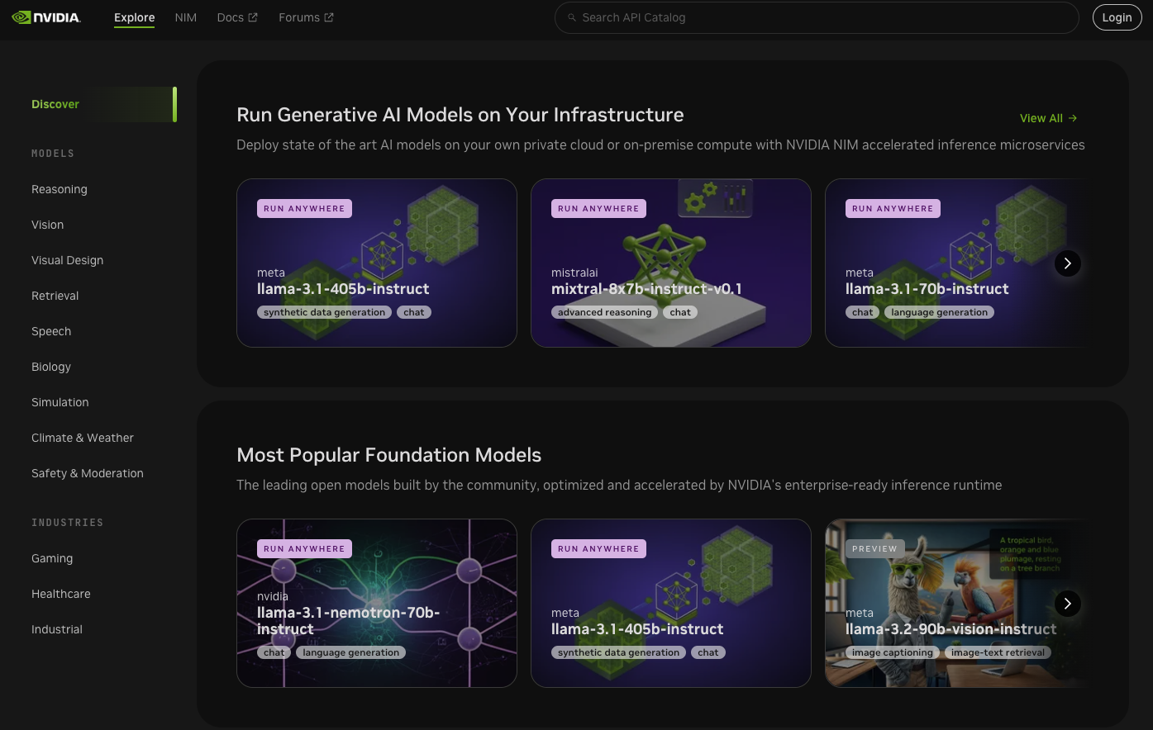Open llama-3.2-90b-vision-instruct card title
Viewport: 1153px width, 730px height.
pyautogui.click(x=951, y=629)
